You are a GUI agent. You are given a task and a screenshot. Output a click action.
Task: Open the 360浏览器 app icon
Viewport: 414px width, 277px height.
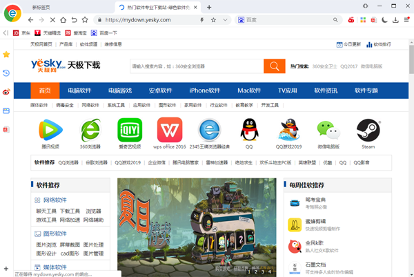point(90,130)
